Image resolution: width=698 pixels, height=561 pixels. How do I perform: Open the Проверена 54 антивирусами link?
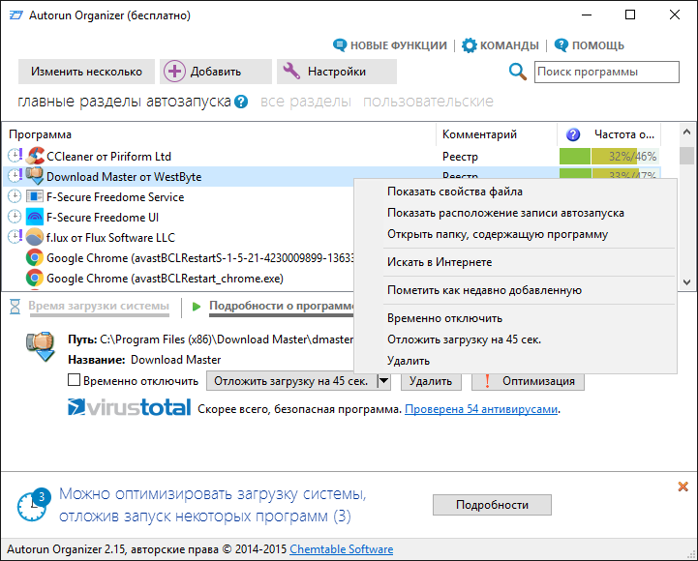tap(481, 409)
